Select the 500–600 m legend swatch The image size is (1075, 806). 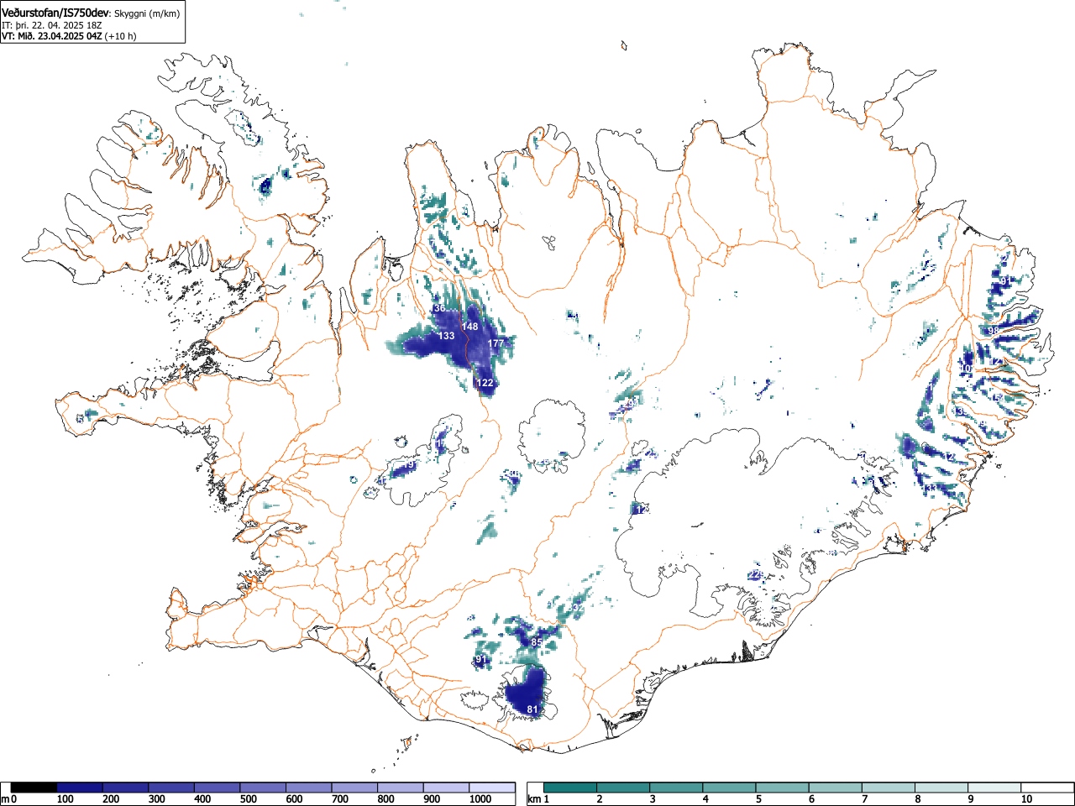(x=263, y=788)
